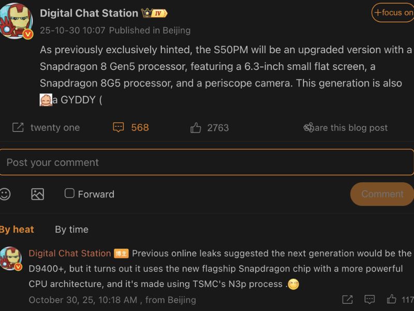
Task: Like the main post with thumbs-up
Action: coord(196,128)
